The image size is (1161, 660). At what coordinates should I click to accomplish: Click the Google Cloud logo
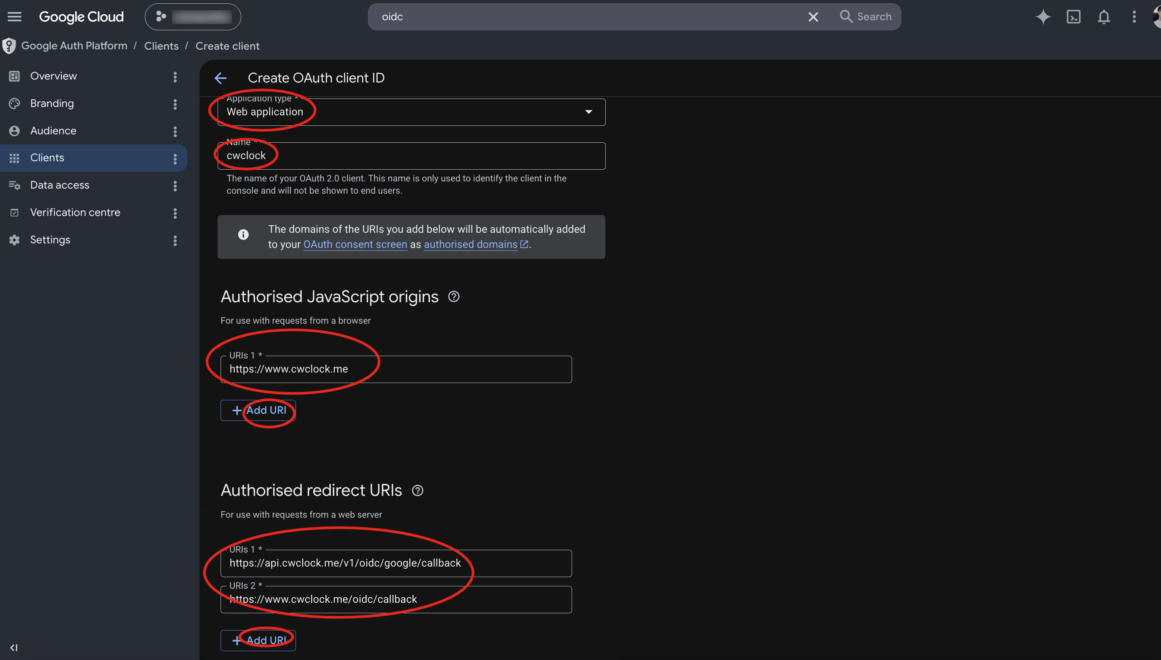click(x=81, y=17)
